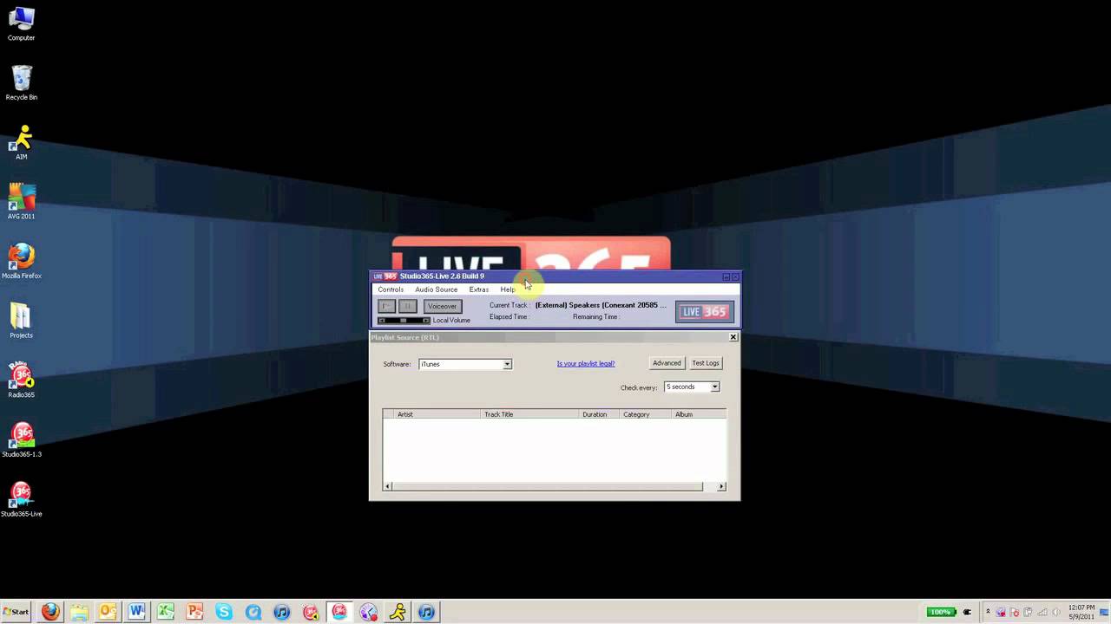This screenshot has height=624, width=1111.
Task: Sort by Artist column header
Action: [x=437, y=414]
